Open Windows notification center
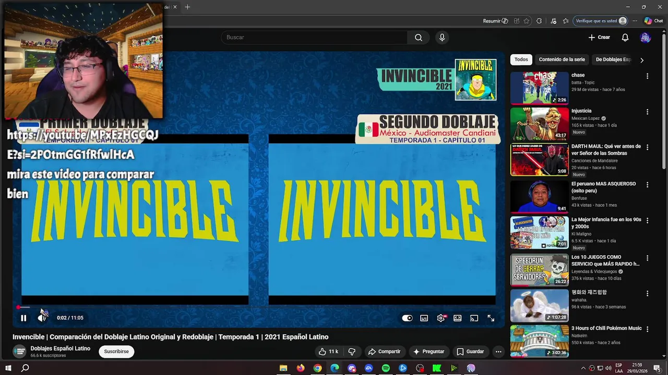The height and width of the screenshot is (375, 668). tap(657, 368)
